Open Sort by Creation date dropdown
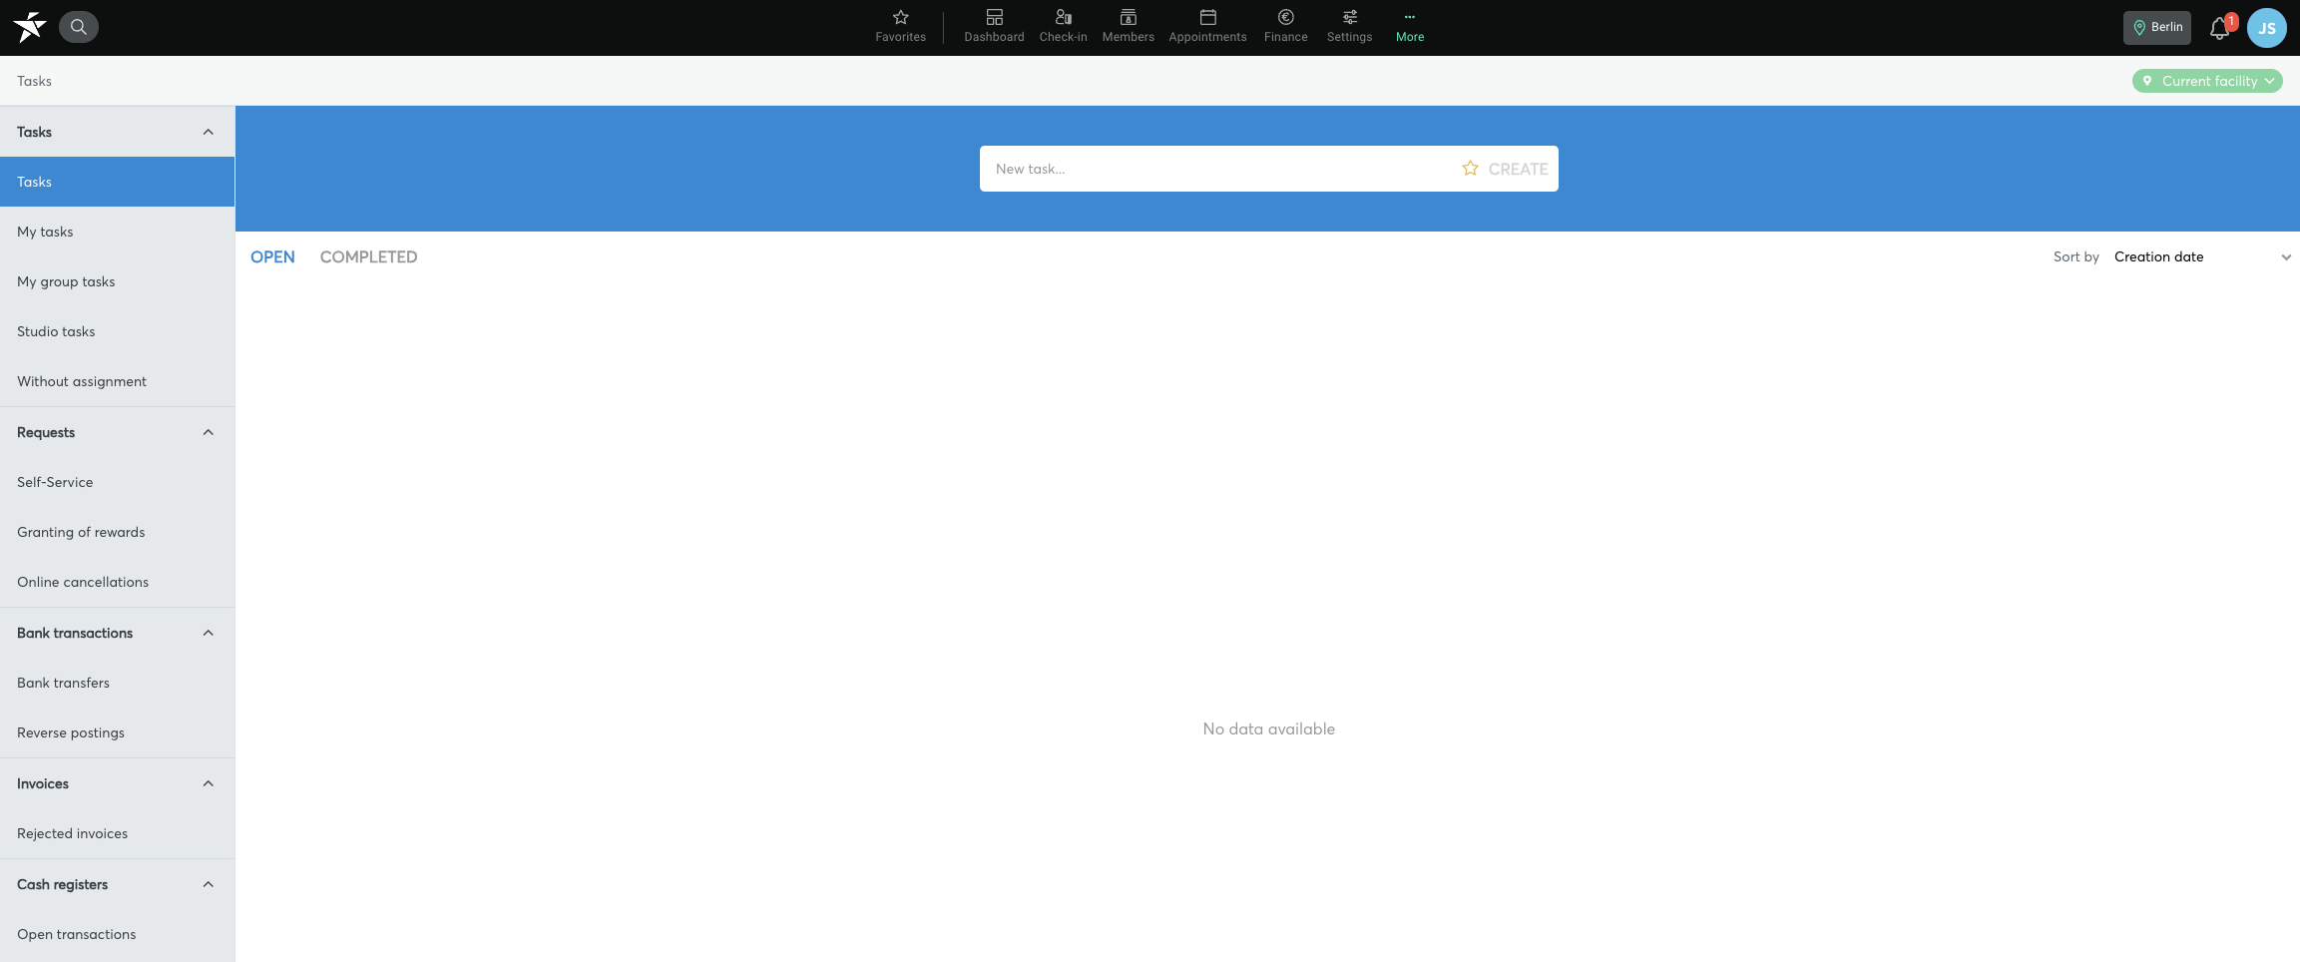Image resolution: width=2300 pixels, height=962 pixels. coord(2202,256)
